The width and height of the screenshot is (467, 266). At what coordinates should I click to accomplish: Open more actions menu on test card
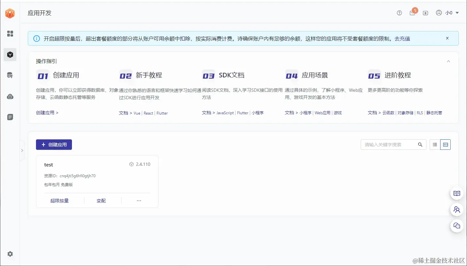(x=139, y=200)
